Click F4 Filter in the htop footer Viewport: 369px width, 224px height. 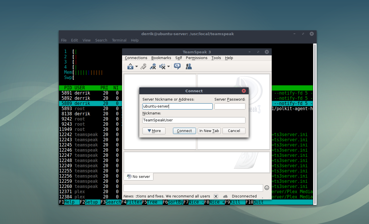pos(132,202)
